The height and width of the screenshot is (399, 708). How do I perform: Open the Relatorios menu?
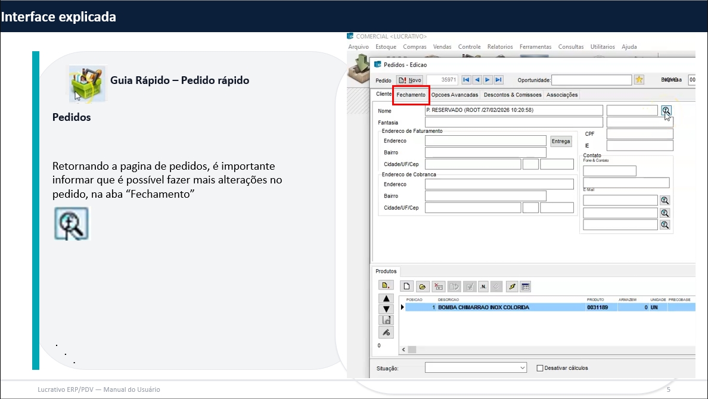pyautogui.click(x=499, y=46)
